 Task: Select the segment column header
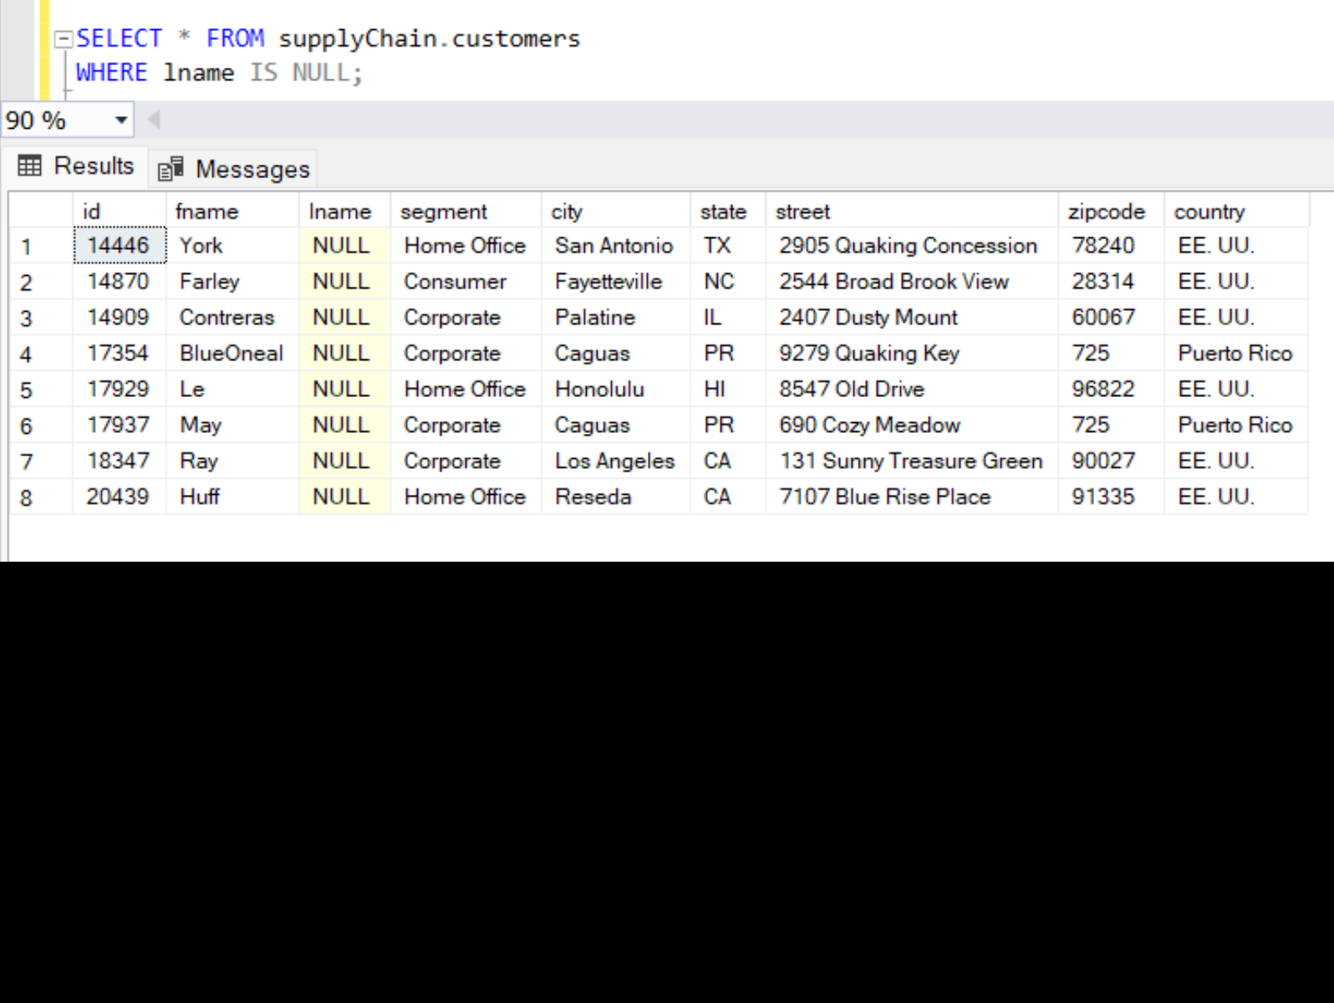click(465, 211)
